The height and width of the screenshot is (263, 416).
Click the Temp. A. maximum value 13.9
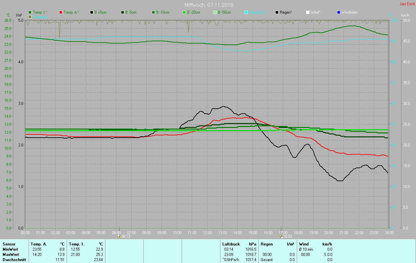click(61, 254)
